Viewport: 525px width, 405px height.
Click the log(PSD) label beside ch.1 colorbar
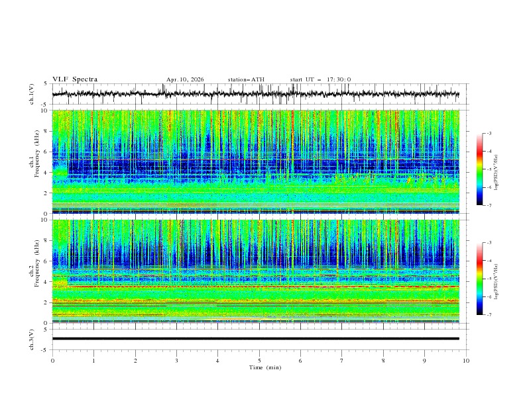coord(496,173)
